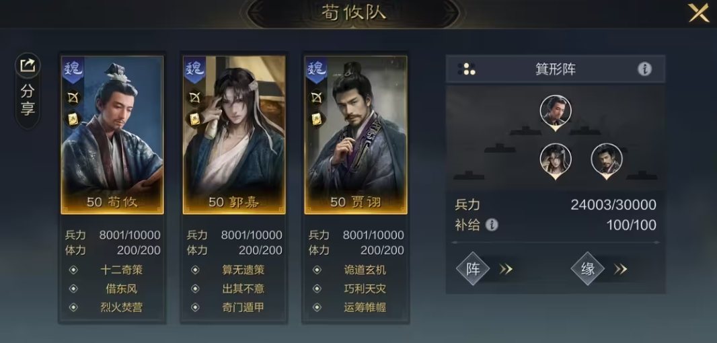Click the info icon beside 补给
The width and height of the screenshot is (717, 343).
[x=492, y=225]
